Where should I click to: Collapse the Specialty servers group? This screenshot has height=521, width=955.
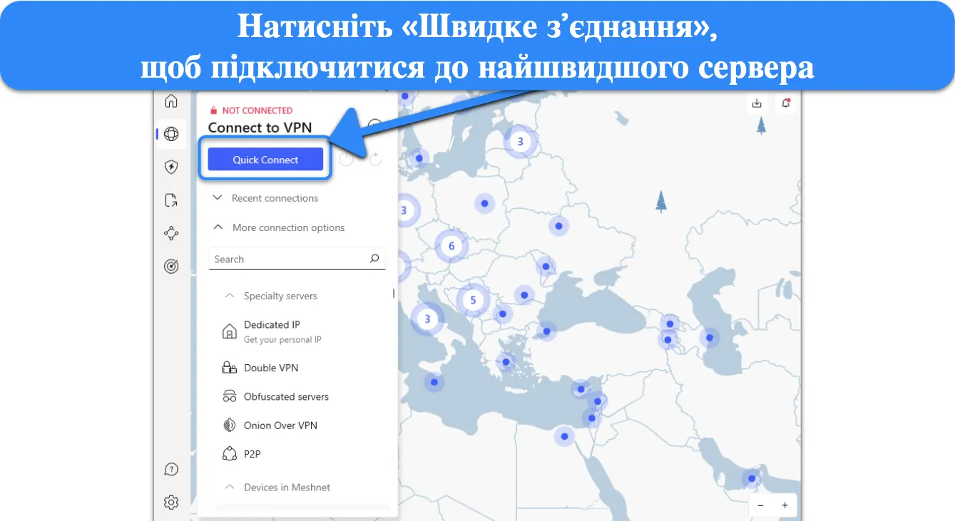tap(271, 296)
